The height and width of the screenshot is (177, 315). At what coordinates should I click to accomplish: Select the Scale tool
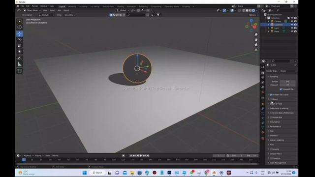pos(20,46)
